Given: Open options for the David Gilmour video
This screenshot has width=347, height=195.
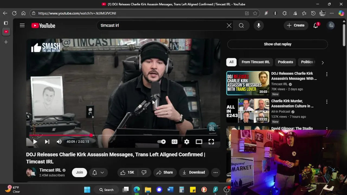Looking at the screenshot, I should pos(327,129).
